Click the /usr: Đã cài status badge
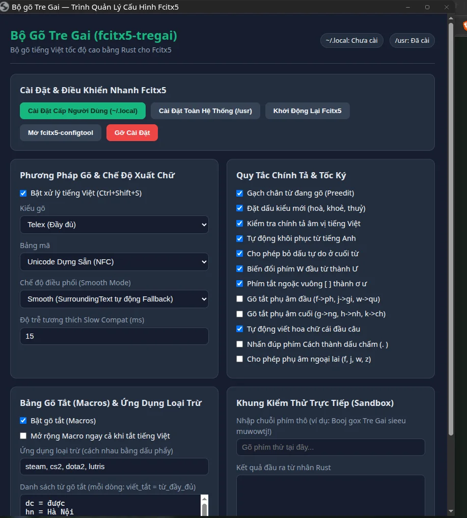Screen dimensions: 467x518 tap(412, 41)
